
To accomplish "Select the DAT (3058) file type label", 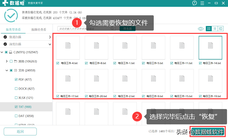I will click(26, 116).
